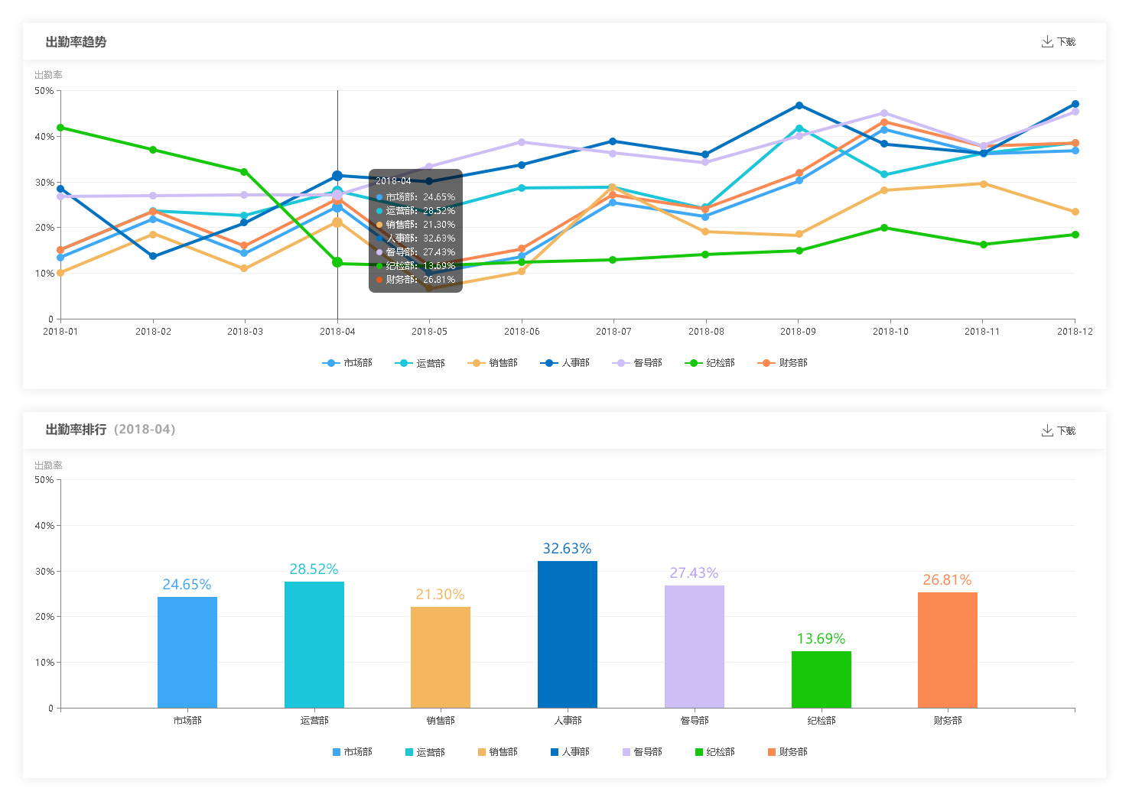Click 财务部 legend swatch in bar chart
This screenshot has width=1129, height=801.
[x=772, y=752]
